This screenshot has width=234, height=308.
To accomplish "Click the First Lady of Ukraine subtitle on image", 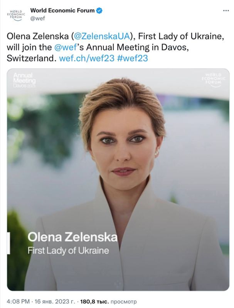I will [68, 251].
